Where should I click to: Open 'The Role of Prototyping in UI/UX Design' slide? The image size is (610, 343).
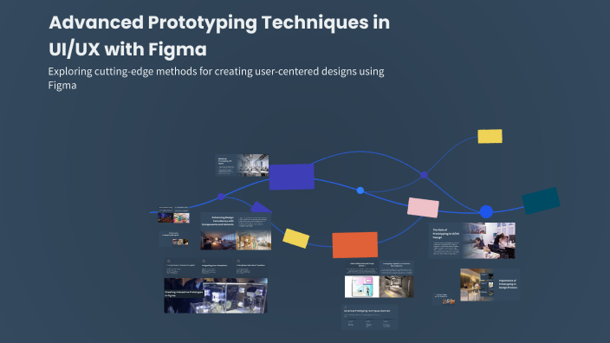(x=472, y=240)
